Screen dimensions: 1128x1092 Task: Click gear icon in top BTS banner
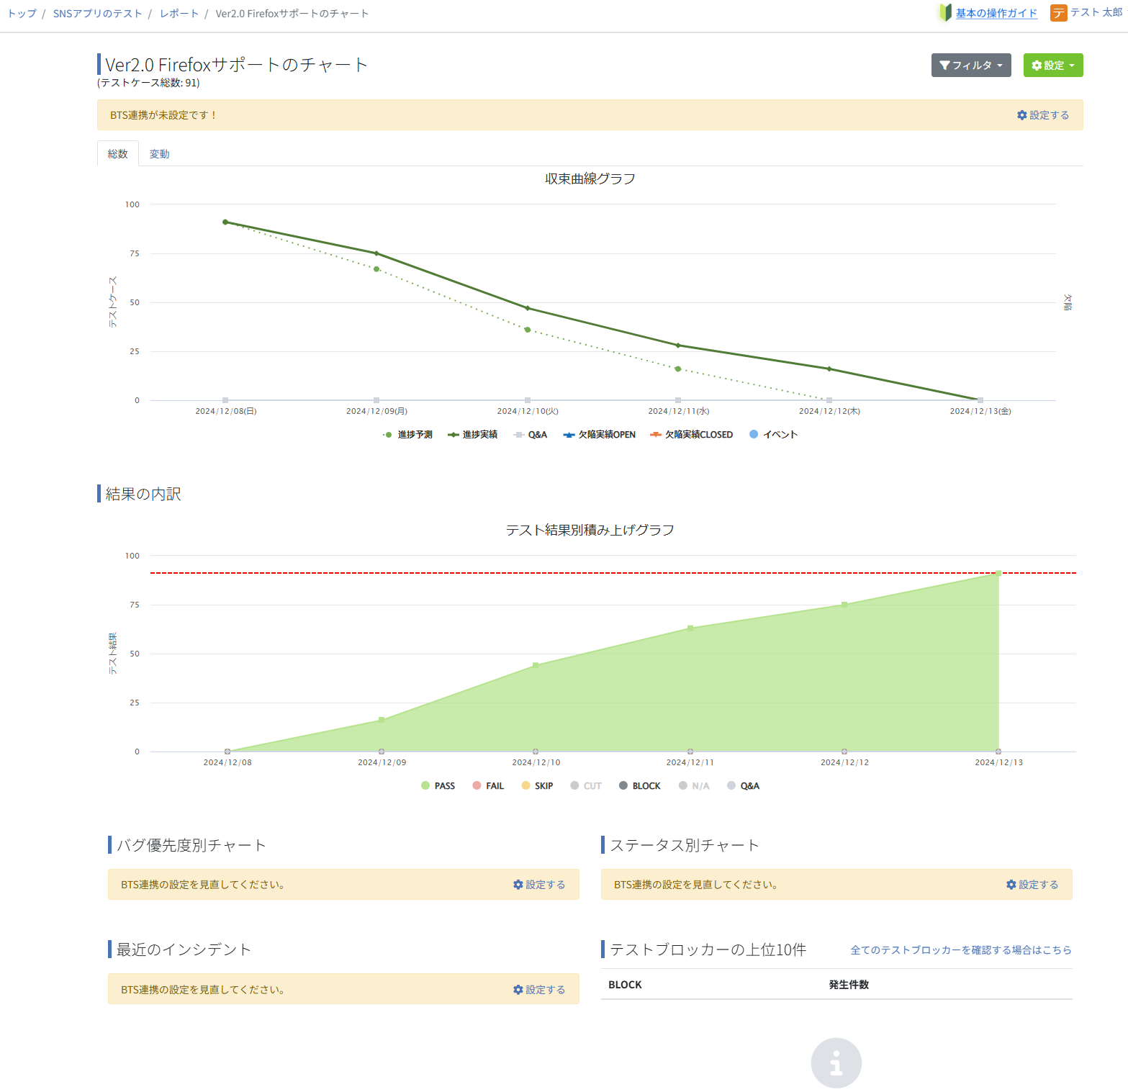pyautogui.click(x=1021, y=115)
